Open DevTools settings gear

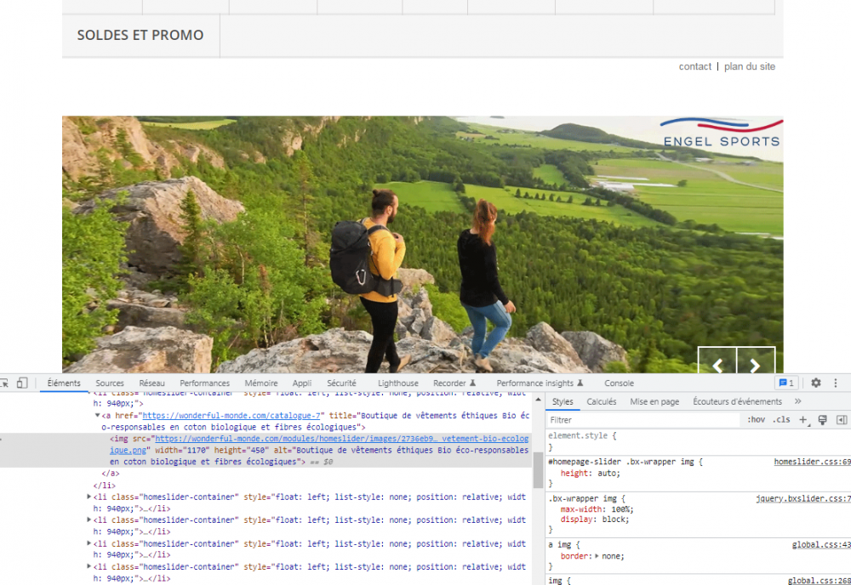tap(816, 383)
